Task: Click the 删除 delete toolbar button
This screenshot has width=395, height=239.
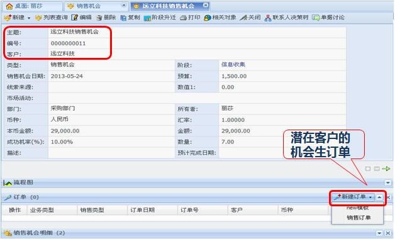Action: pyautogui.click(x=106, y=18)
